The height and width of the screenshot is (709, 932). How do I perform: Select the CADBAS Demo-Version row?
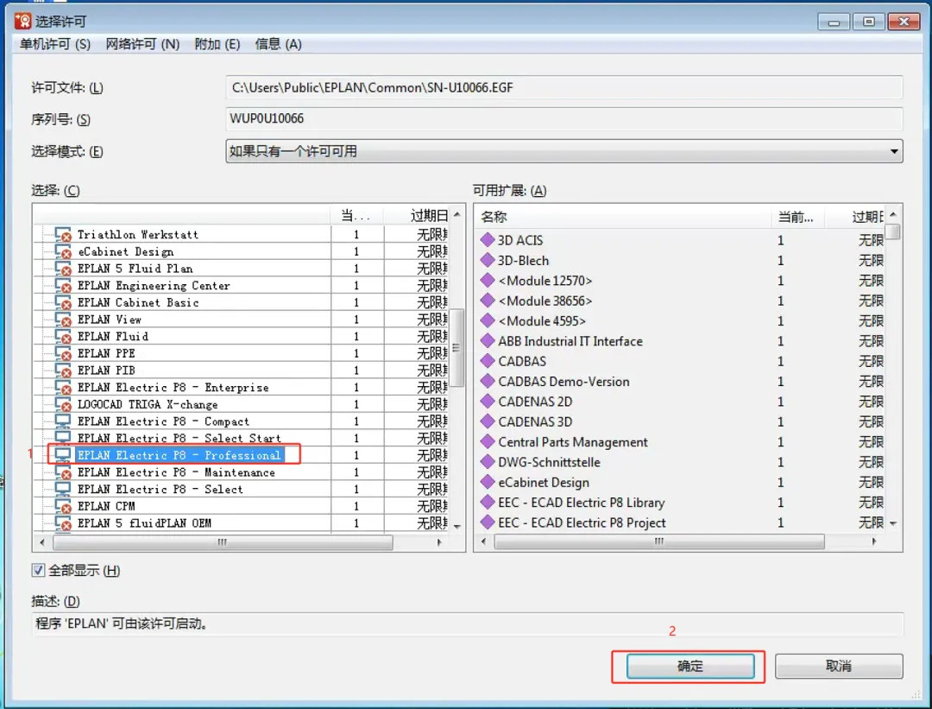pyautogui.click(x=681, y=381)
